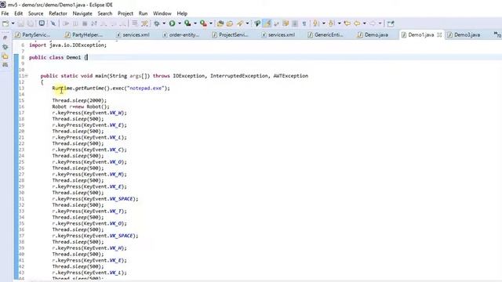Click the Suspend debug icon

[x=75, y=23]
